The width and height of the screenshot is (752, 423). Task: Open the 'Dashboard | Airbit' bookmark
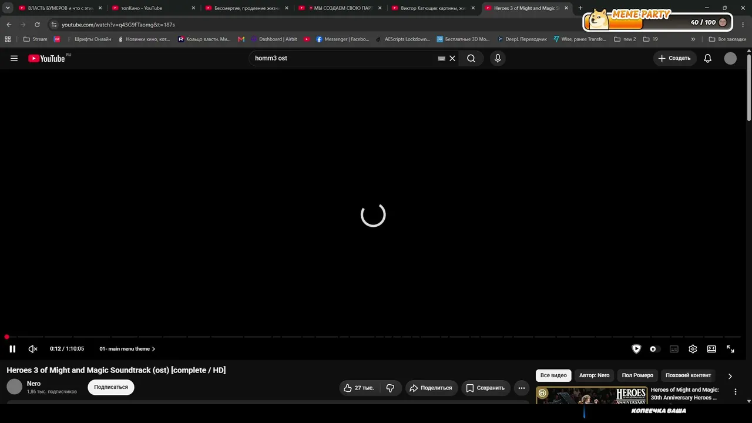point(274,39)
